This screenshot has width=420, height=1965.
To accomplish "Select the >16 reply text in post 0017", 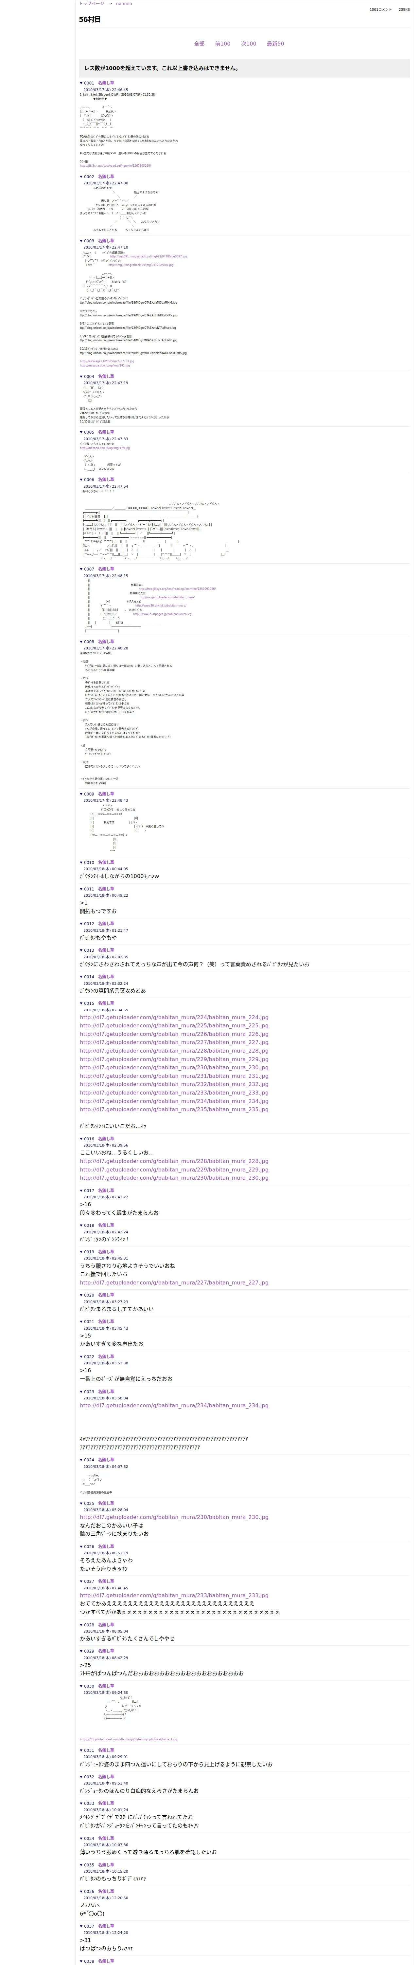I will point(85,1205).
